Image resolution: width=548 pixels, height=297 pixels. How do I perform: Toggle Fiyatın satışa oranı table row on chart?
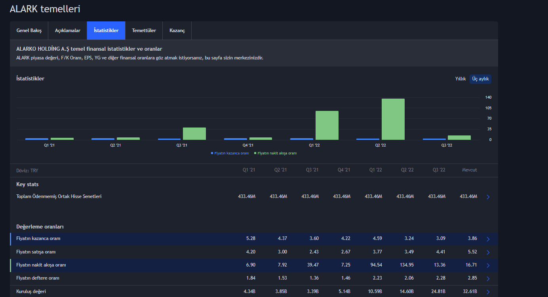(254, 252)
